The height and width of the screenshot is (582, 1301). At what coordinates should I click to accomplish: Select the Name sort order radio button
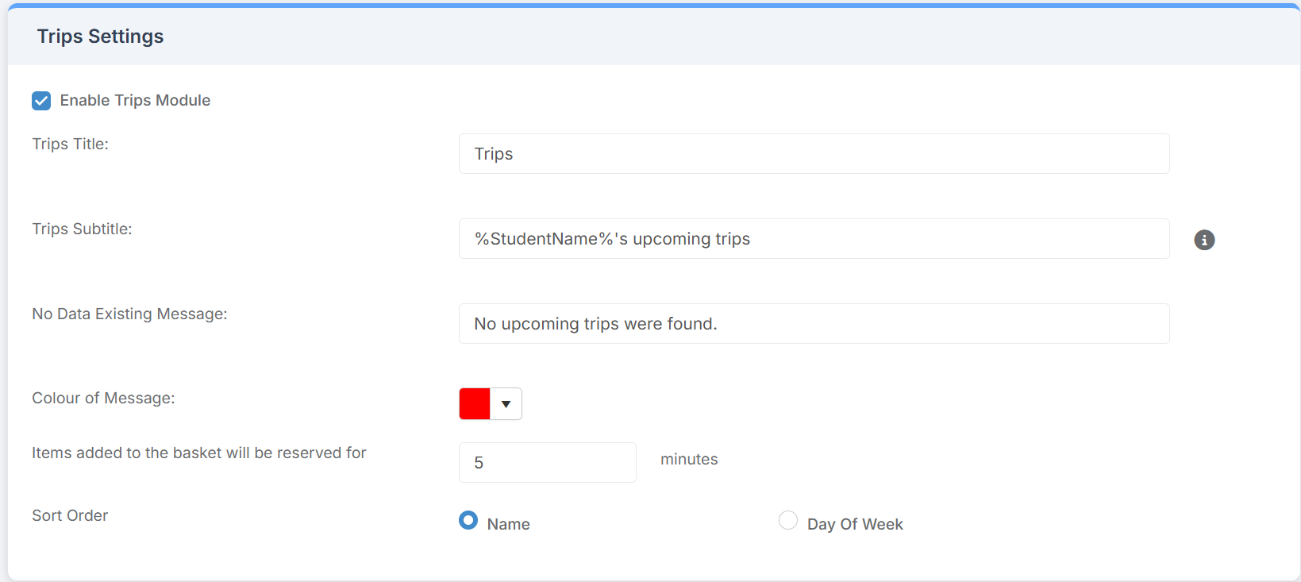(x=468, y=520)
